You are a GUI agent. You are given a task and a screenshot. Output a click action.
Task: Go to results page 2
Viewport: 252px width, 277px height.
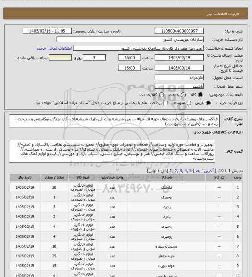[x=176, y=171]
